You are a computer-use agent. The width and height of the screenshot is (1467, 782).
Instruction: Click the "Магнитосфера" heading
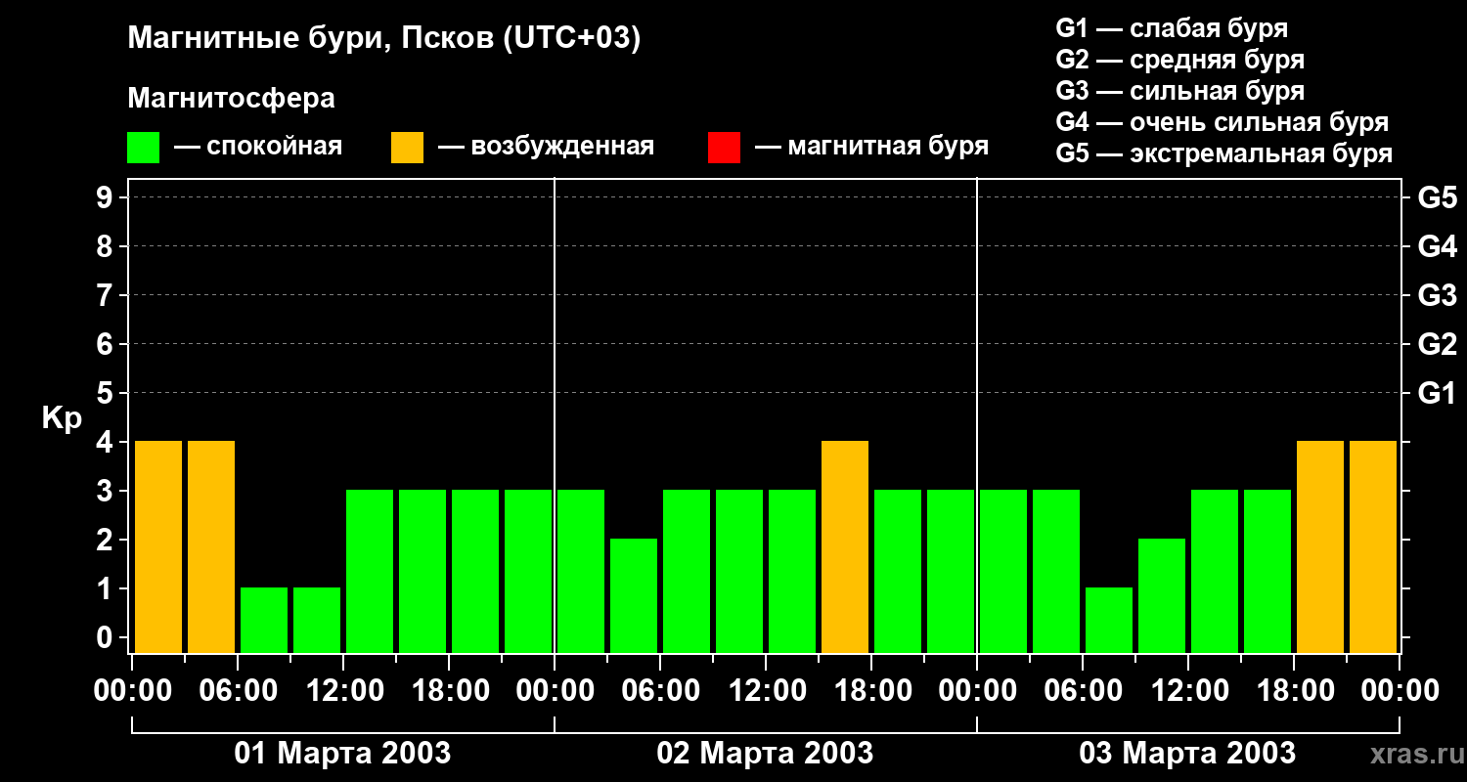tap(231, 99)
